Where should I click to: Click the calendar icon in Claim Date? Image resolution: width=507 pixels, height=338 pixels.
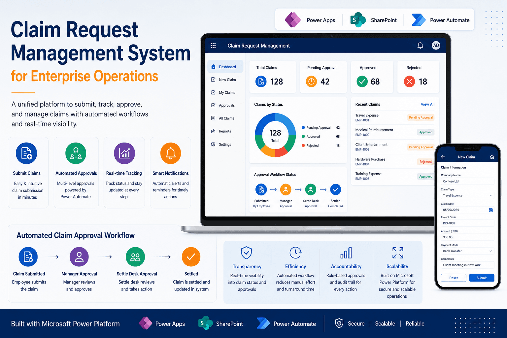tap(491, 210)
